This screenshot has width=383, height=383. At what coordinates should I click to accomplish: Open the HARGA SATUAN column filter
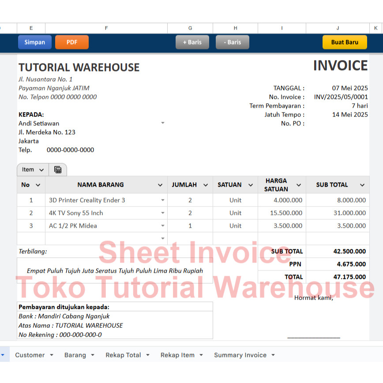point(299,185)
